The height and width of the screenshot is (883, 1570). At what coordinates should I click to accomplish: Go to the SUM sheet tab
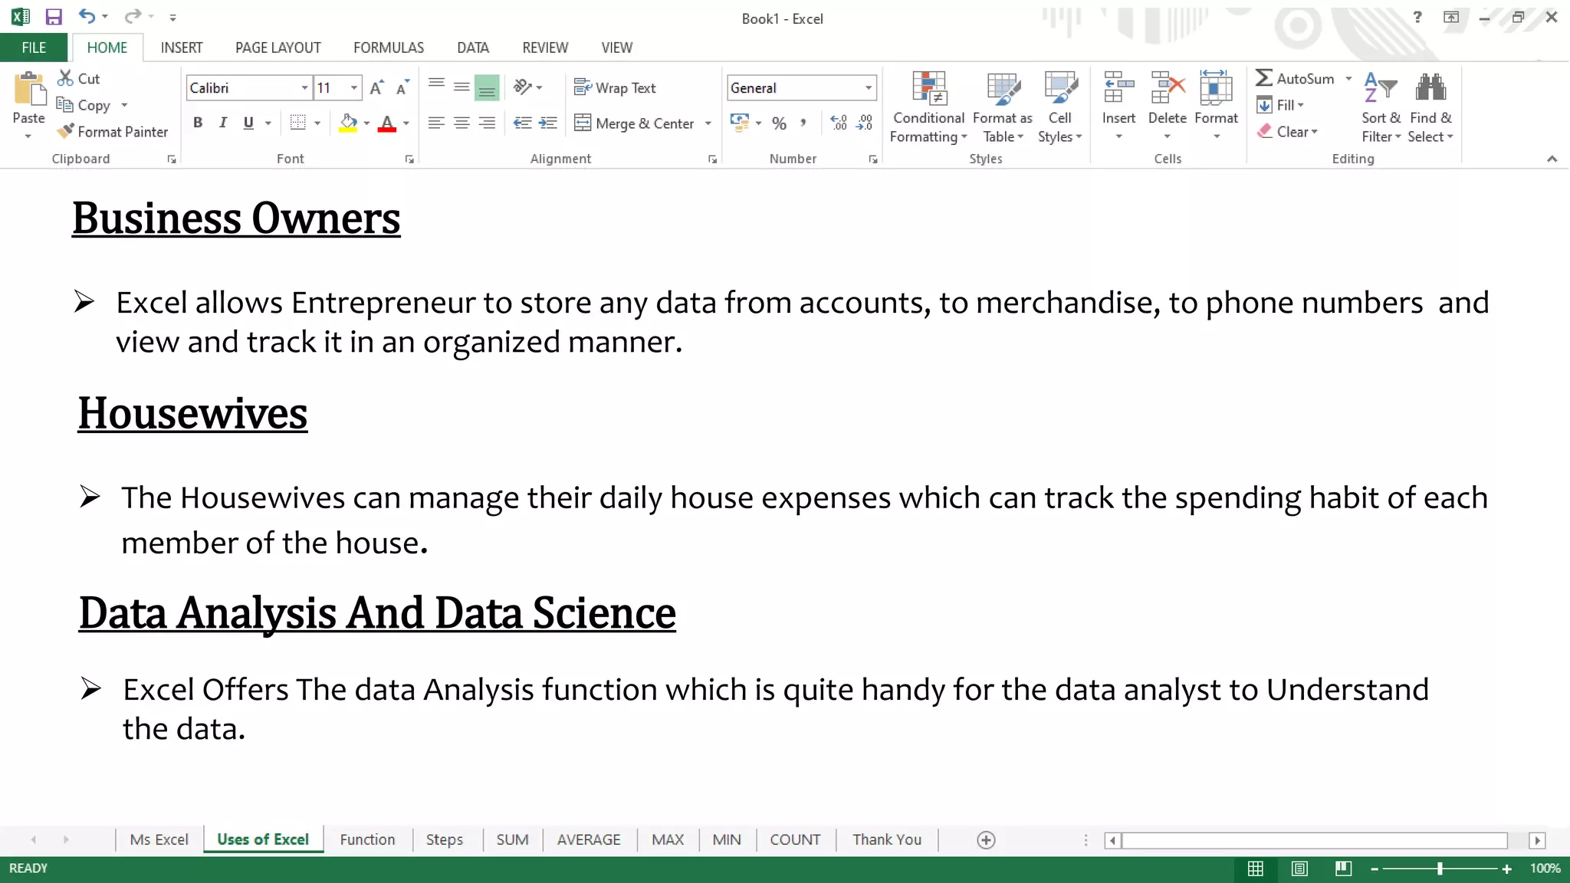pyautogui.click(x=512, y=839)
